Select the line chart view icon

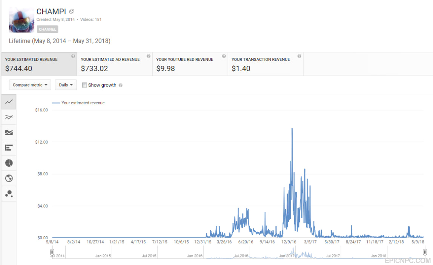9,102
